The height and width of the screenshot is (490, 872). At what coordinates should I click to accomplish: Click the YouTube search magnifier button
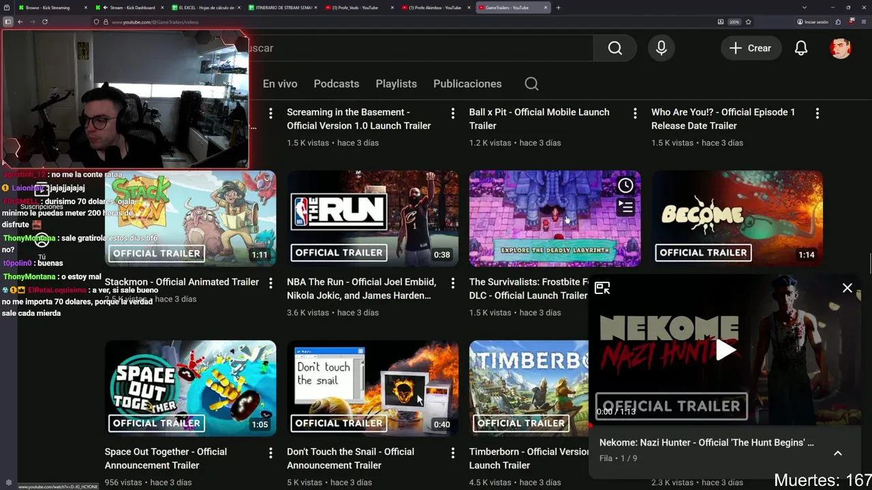click(615, 48)
